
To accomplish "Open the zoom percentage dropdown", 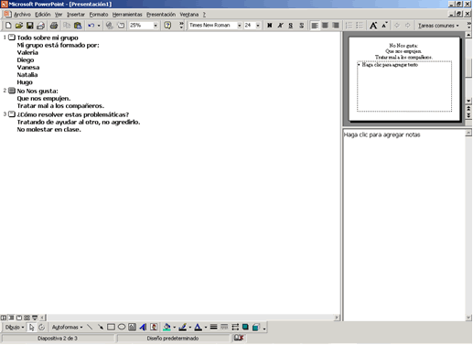I will (x=156, y=26).
